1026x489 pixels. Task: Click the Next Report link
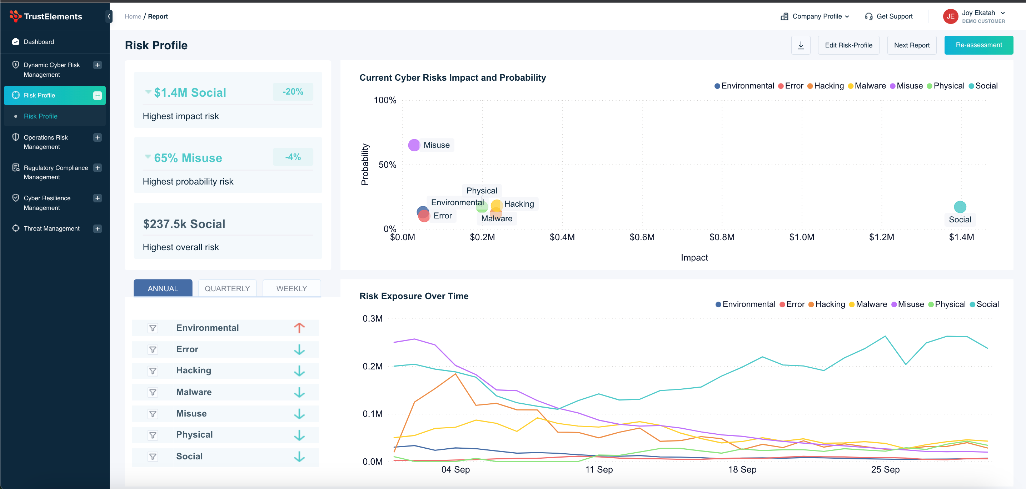(x=911, y=45)
